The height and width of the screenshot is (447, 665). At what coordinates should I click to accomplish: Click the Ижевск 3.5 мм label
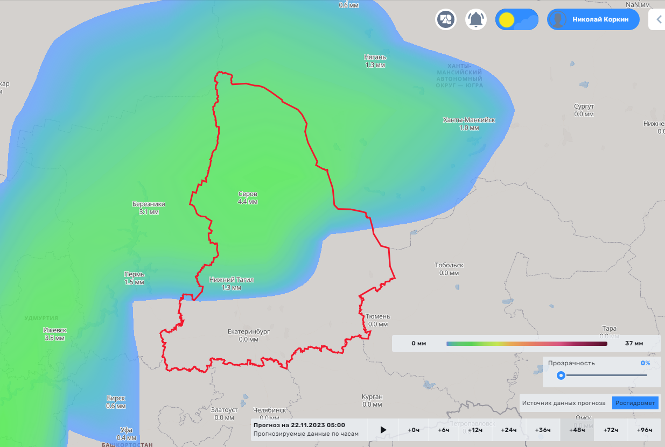click(x=55, y=334)
